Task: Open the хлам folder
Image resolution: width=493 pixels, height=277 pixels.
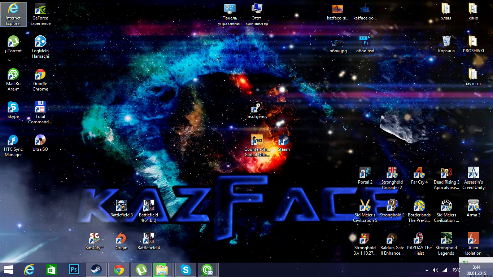Action: (446, 11)
